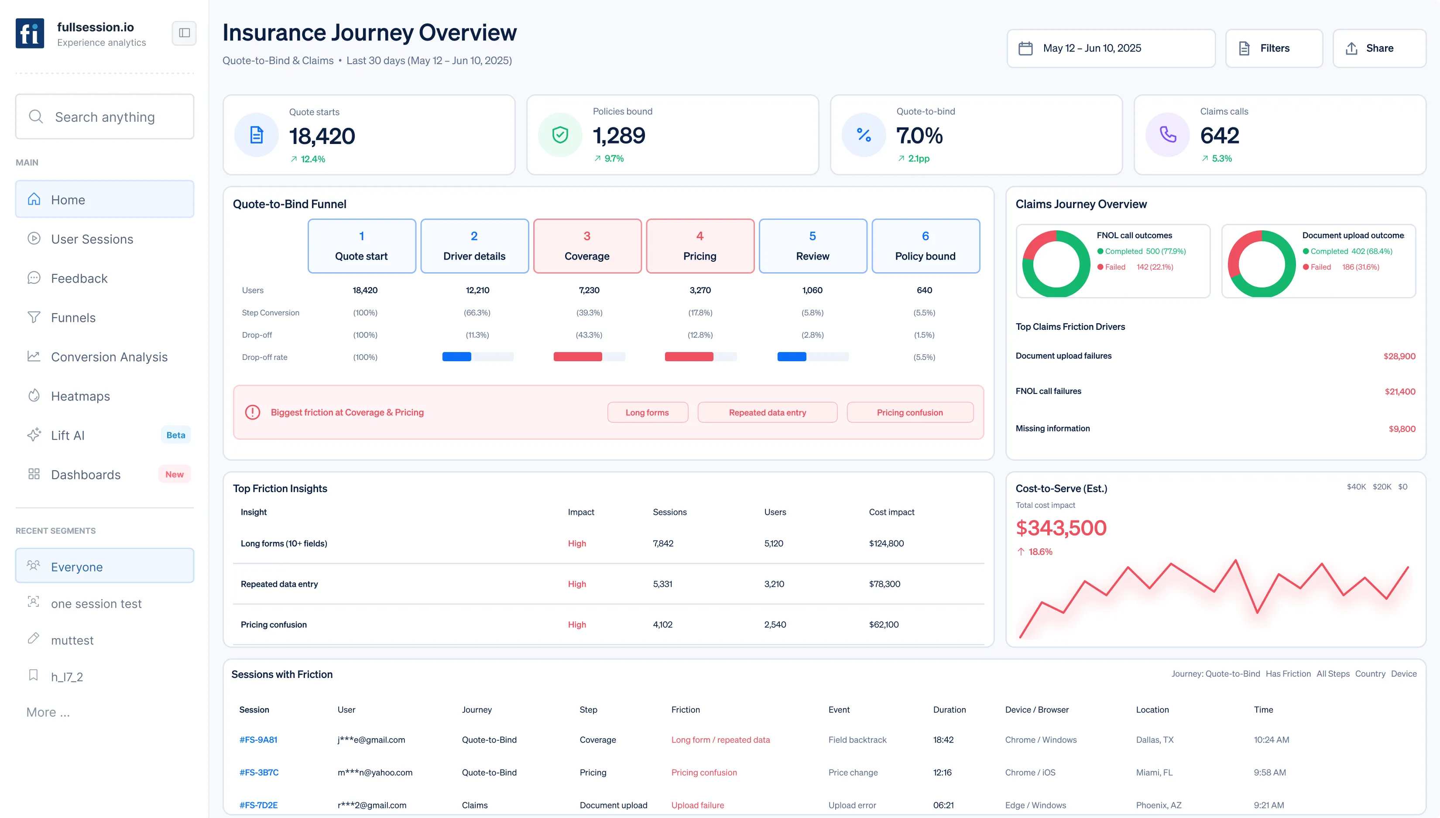The image size is (1440, 818).
Task: Click the Feedback chat bubble icon
Action: click(x=34, y=278)
